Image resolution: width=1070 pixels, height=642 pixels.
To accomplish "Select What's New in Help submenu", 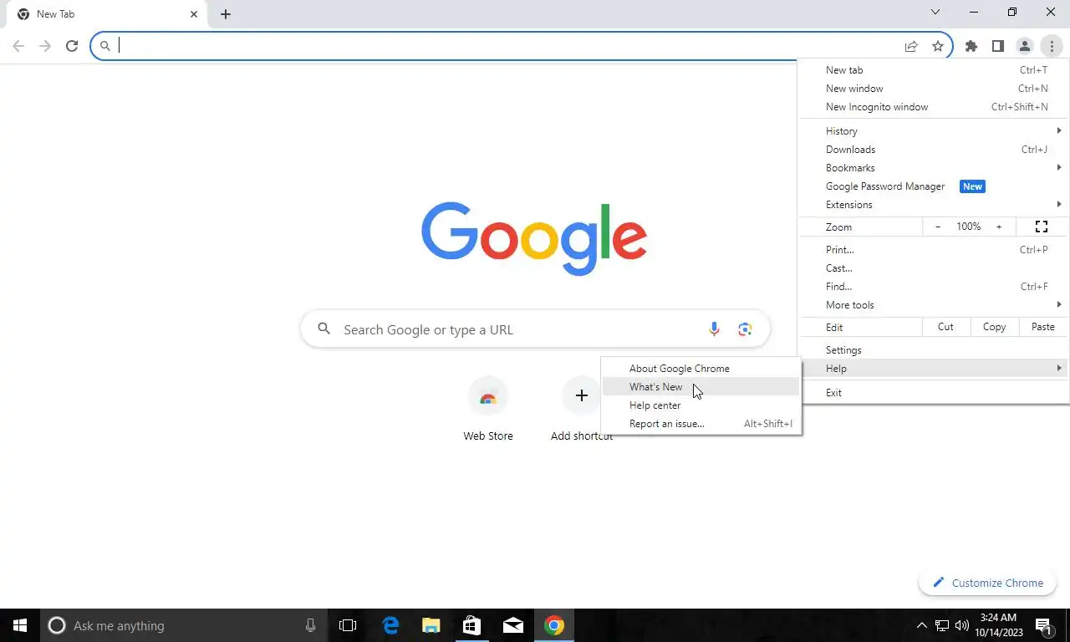I will click(701, 387).
